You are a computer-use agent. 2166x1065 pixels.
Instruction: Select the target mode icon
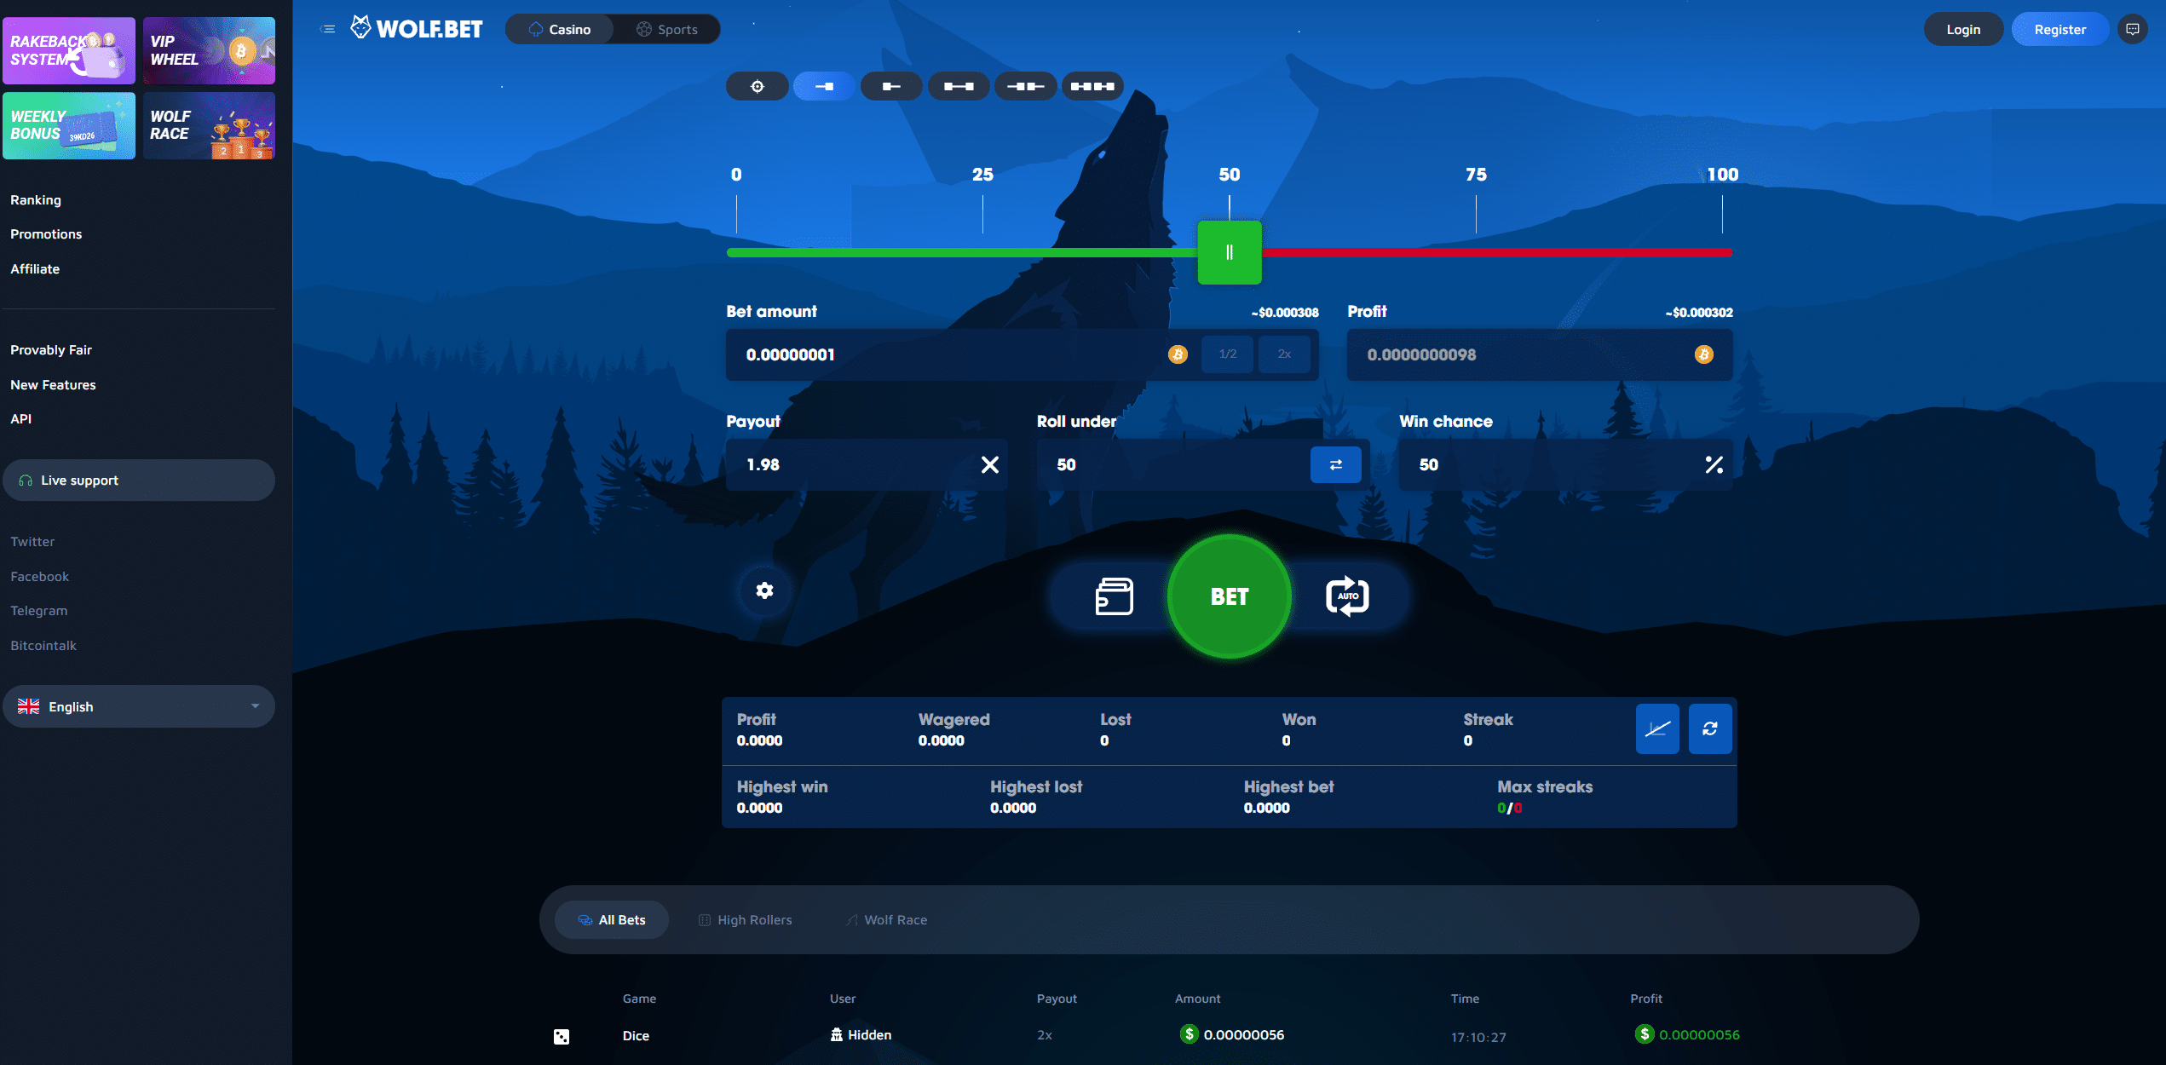757,86
